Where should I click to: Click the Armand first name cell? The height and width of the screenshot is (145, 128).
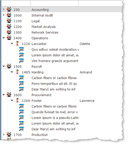click(x=86, y=72)
